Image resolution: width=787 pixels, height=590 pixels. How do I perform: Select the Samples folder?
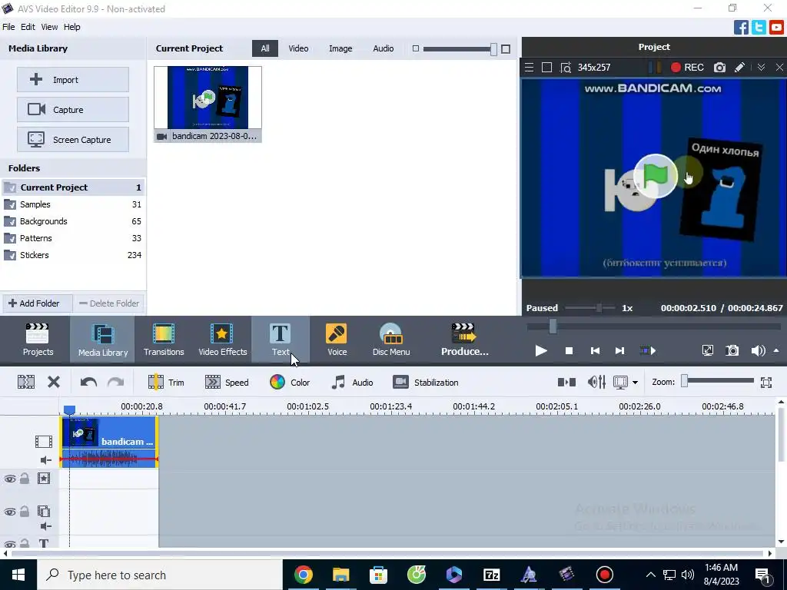[73, 204]
